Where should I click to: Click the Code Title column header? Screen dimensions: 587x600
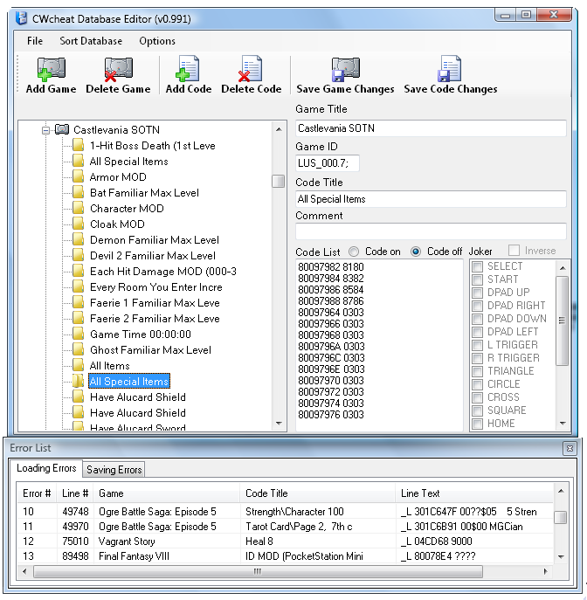click(318, 493)
